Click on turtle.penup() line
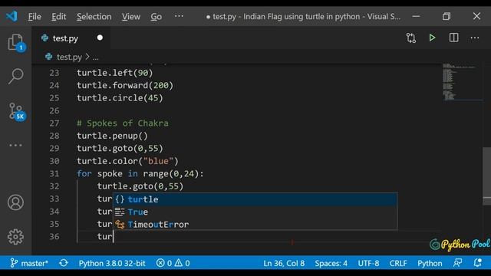 [x=112, y=136]
